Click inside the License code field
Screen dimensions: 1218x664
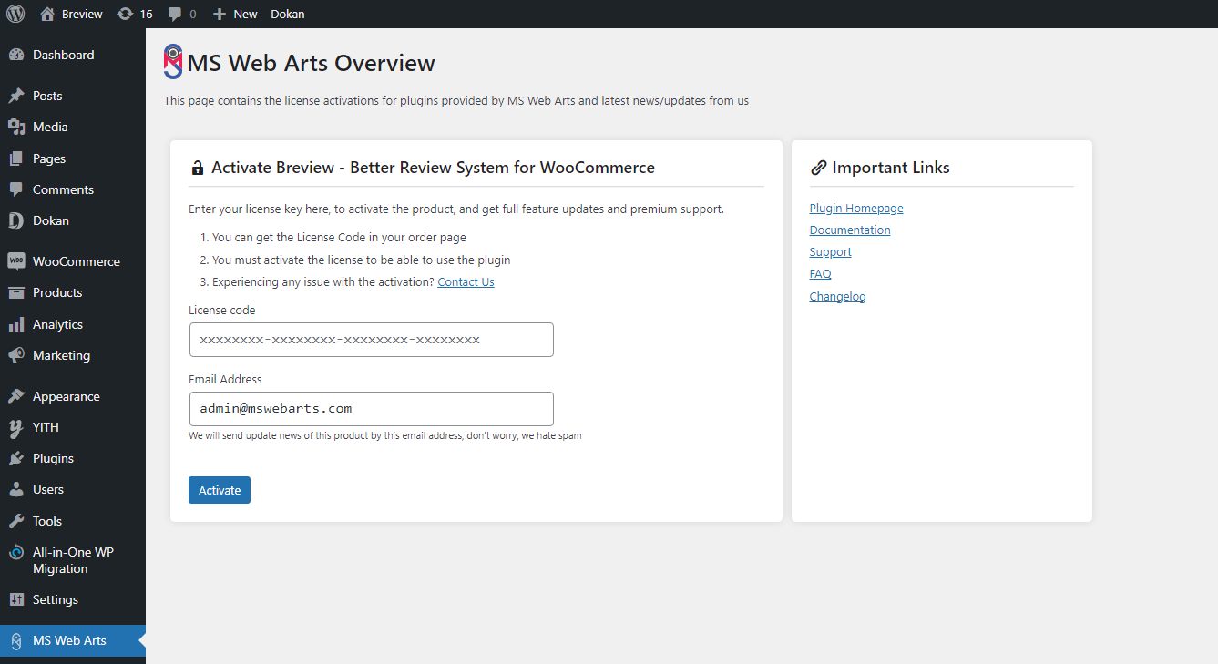point(370,339)
